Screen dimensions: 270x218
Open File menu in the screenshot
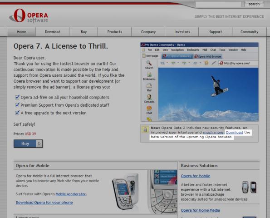pyautogui.click(x=150, y=50)
